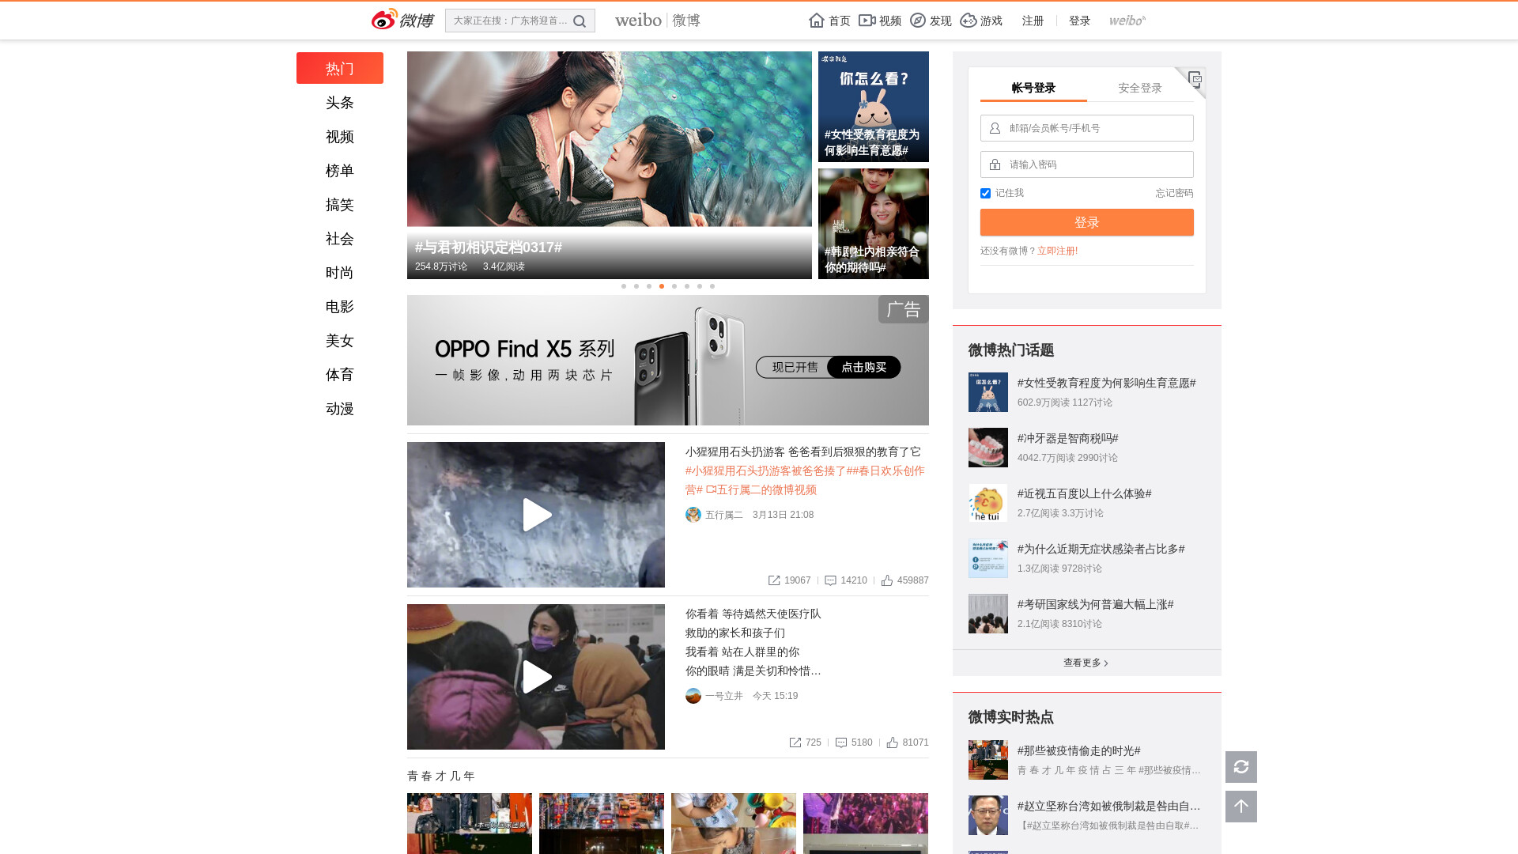Select the 视频 sidebar category
The width and height of the screenshot is (1518, 854).
[340, 137]
